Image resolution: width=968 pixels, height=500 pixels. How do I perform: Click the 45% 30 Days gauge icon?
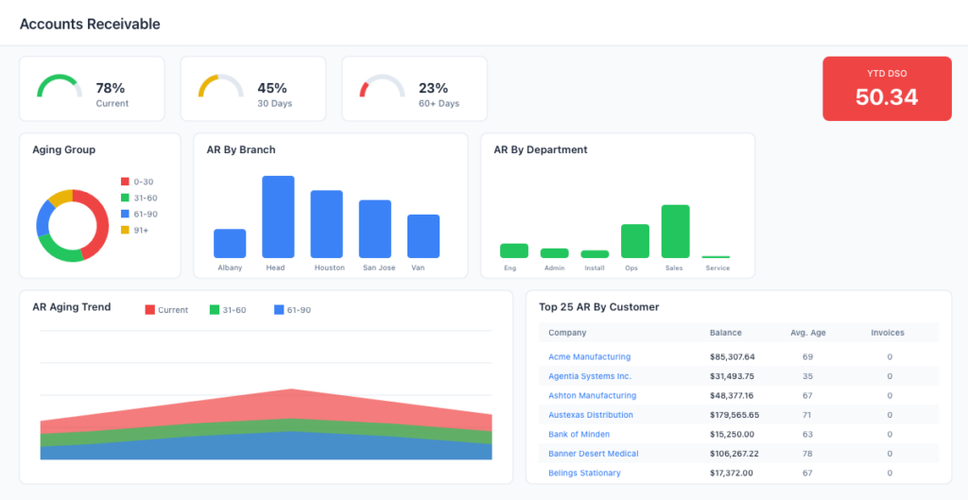(220, 86)
